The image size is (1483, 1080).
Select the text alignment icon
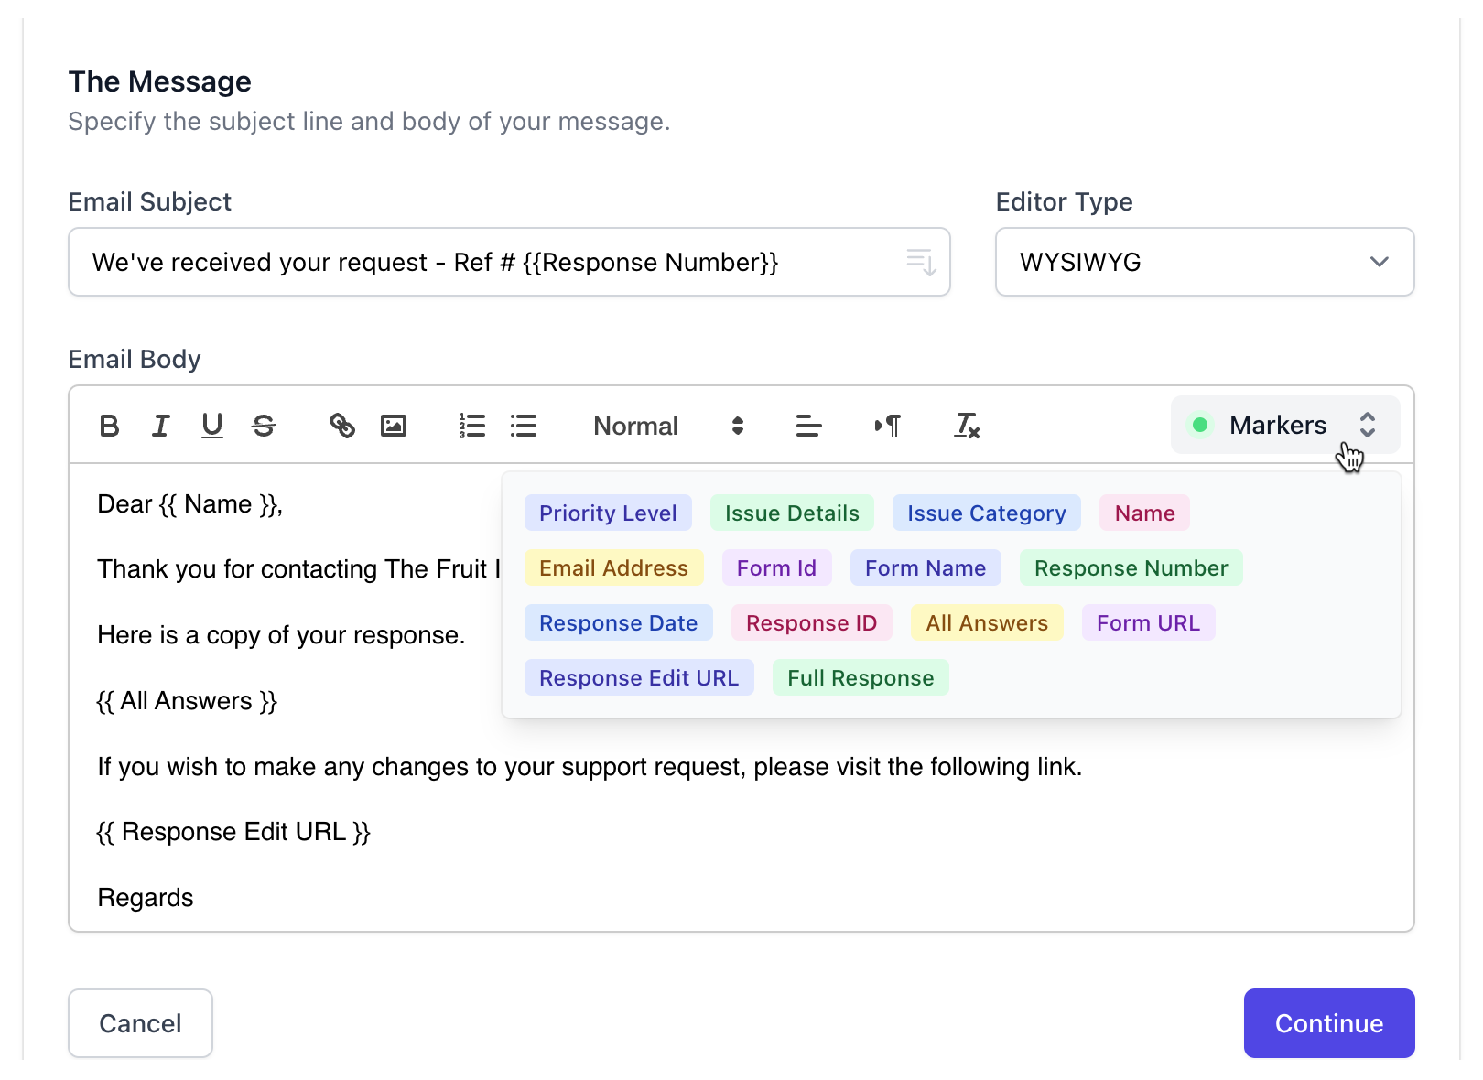(x=808, y=425)
